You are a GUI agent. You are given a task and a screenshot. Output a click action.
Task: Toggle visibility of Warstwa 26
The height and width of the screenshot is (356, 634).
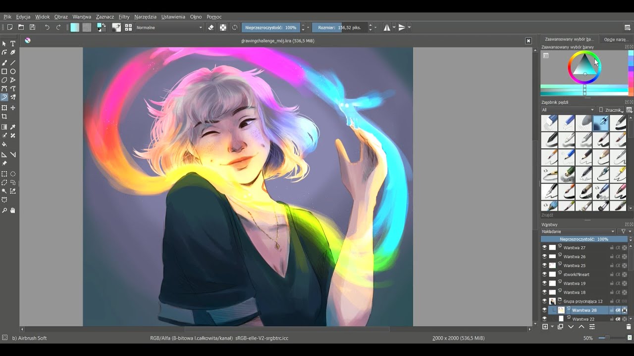click(544, 257)
